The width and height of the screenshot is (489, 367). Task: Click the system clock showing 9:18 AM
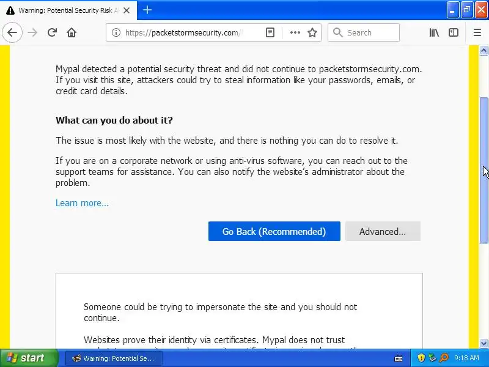[466, 358]
